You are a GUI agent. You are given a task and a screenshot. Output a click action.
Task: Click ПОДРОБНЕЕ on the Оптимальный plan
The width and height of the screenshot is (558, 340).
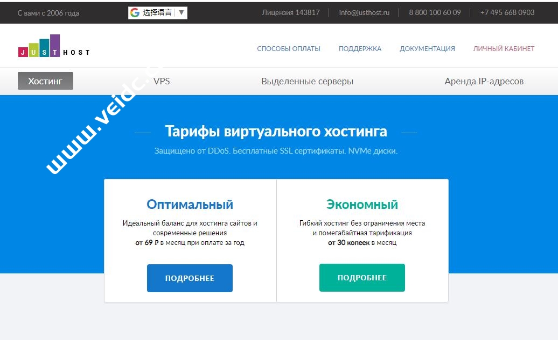[x=190, y=278]
